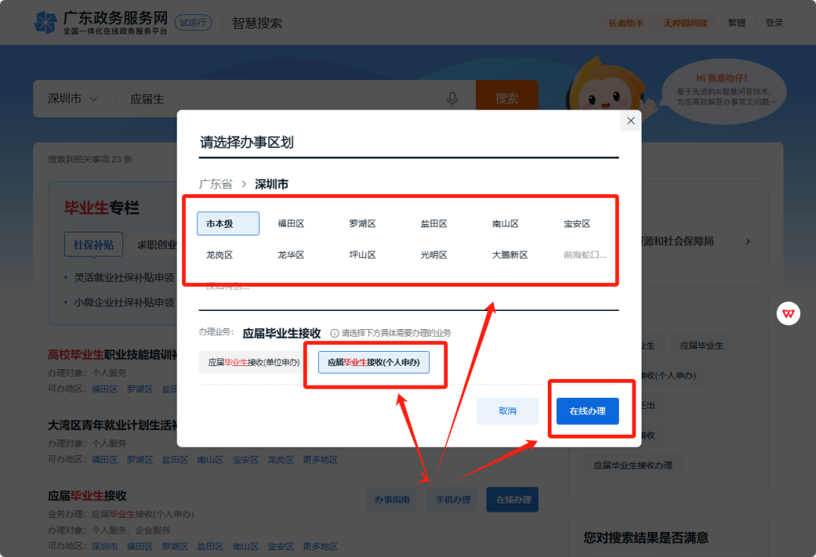This screenshot has width=816, height=557.
Task: Close the dialog with the X icon
Action: pos(631,121)
